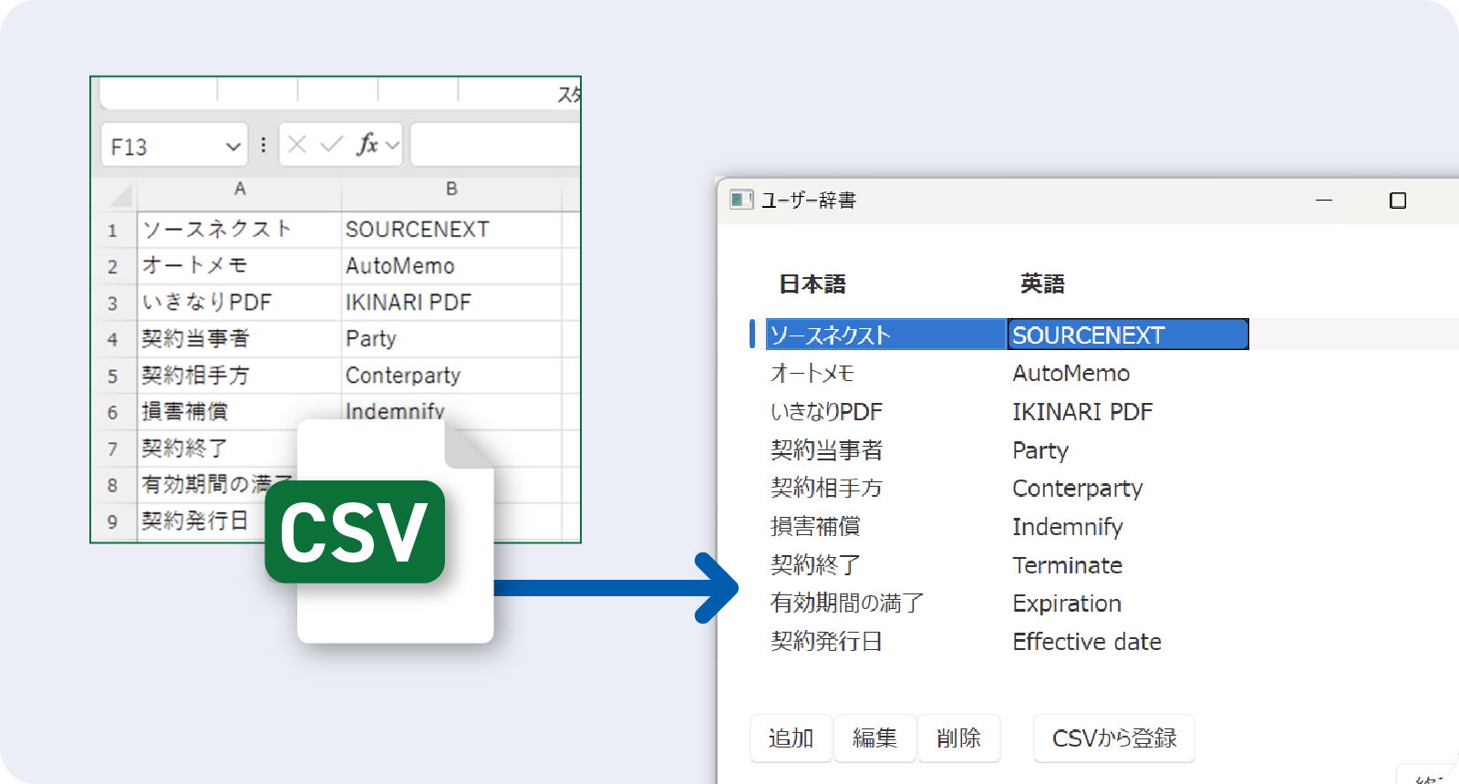1459x784 pixels.
Task: Select dictionary entry 契約終了
Action: pyautogui.click(x=815, y=565)
